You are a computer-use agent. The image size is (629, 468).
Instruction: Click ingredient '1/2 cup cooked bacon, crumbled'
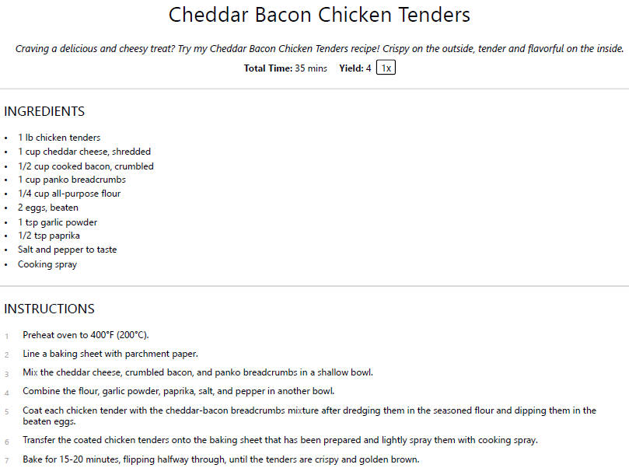(86, 166)
